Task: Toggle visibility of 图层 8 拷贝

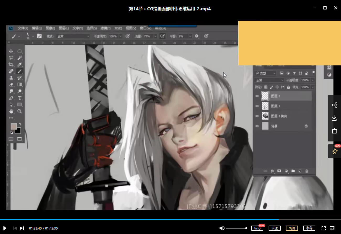Action: [x=257, y=116]
